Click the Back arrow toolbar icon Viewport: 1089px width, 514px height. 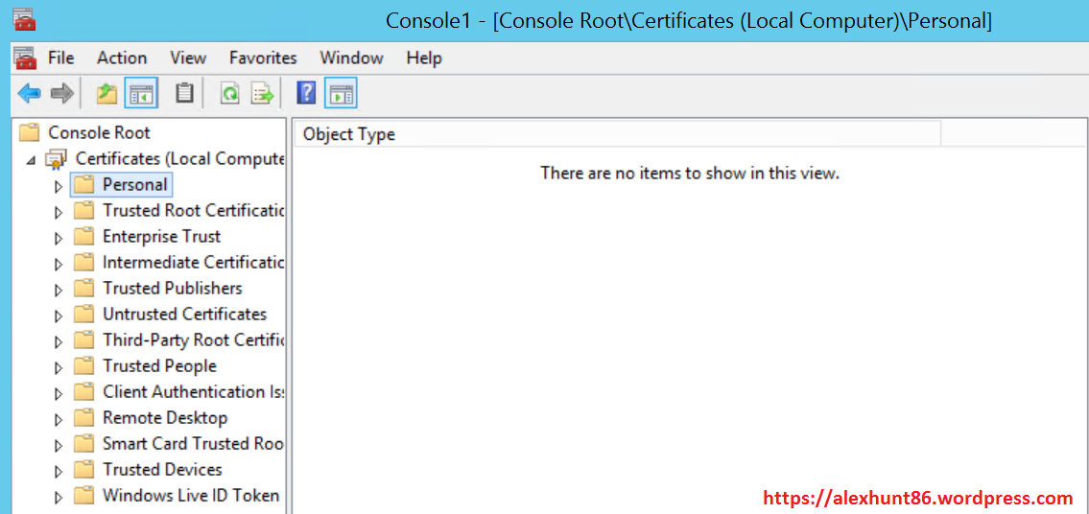30,93
